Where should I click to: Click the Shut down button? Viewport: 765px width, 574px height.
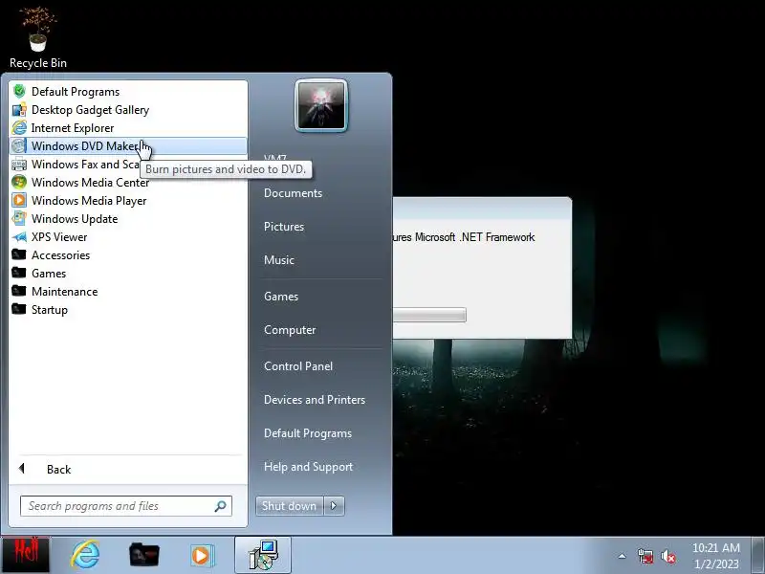[290, 506]
